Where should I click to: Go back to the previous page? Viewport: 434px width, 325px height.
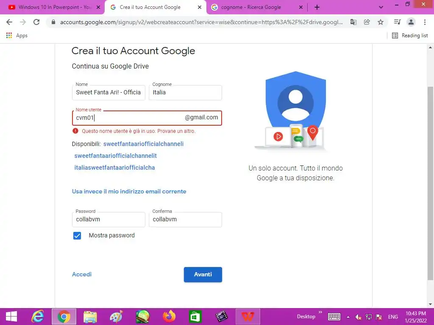pos(9,22)
